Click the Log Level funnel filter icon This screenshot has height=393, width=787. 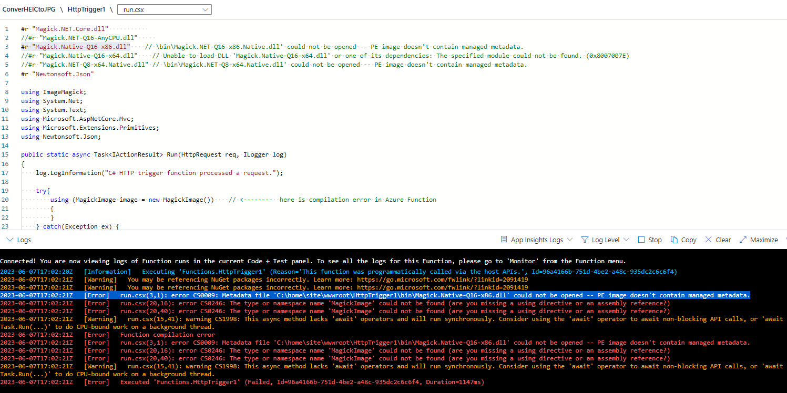pos(585,240)
